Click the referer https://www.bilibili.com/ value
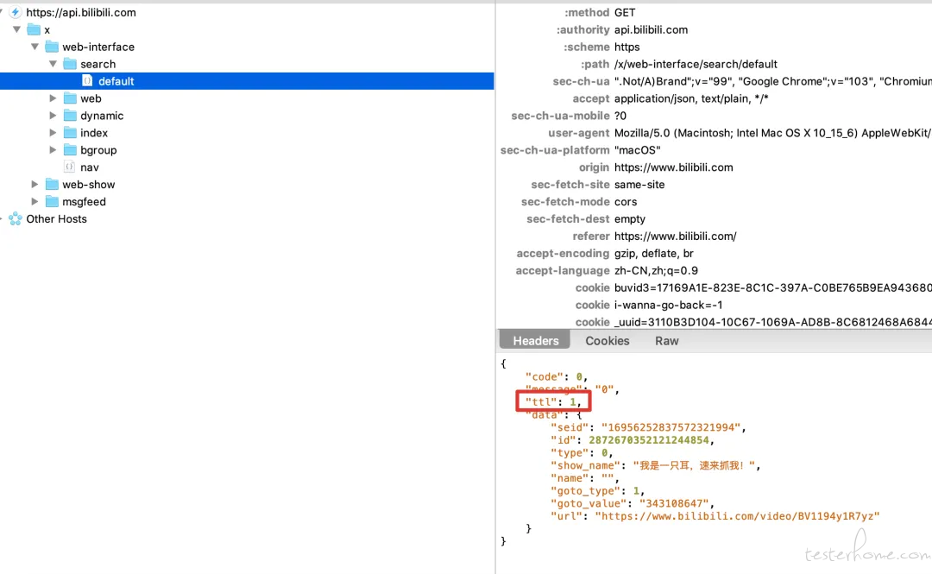Viewport: 932px width, 574px height. [675, 237]
